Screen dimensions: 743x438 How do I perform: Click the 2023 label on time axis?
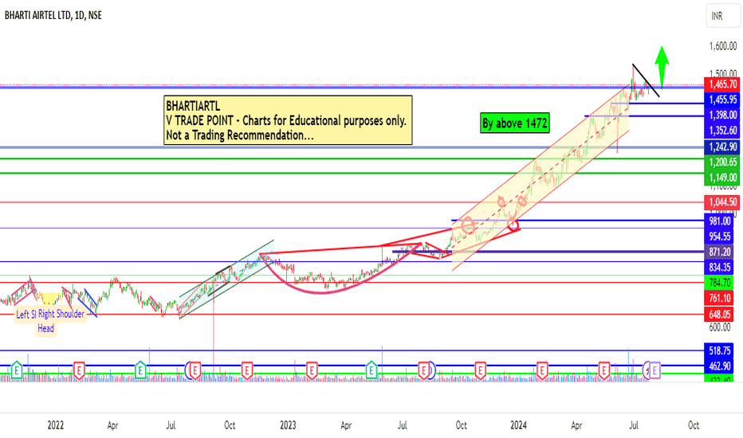tap(288, 425)
